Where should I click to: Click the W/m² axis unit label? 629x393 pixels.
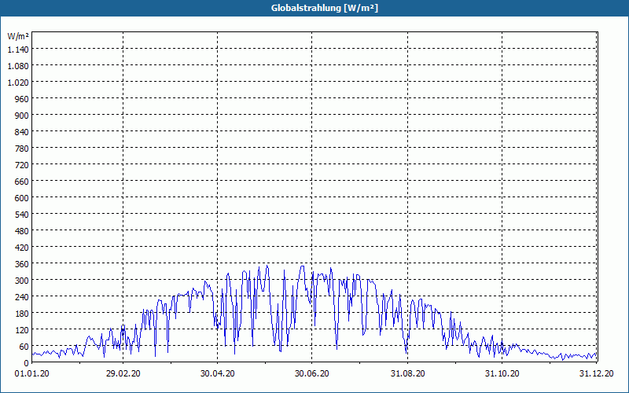tap(18, 36)
